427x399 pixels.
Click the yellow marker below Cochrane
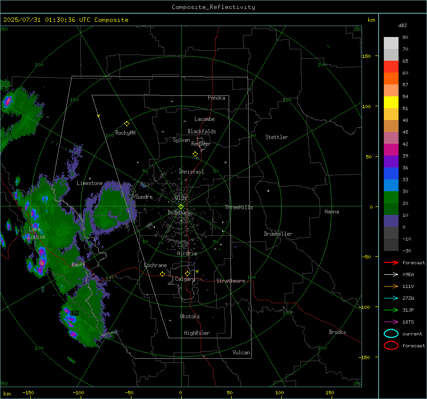(x=162, y=274)
